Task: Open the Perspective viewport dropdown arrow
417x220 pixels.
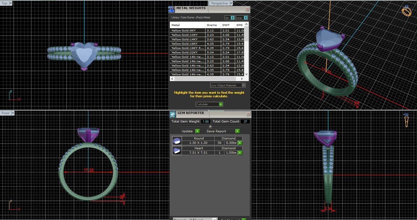Action: tap(231, 3)
